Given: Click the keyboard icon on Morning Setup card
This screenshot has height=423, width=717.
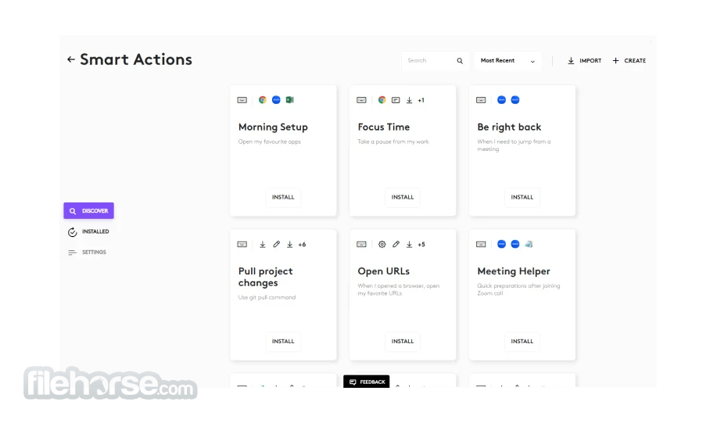Looking at the screenshot, I should 242,100.
